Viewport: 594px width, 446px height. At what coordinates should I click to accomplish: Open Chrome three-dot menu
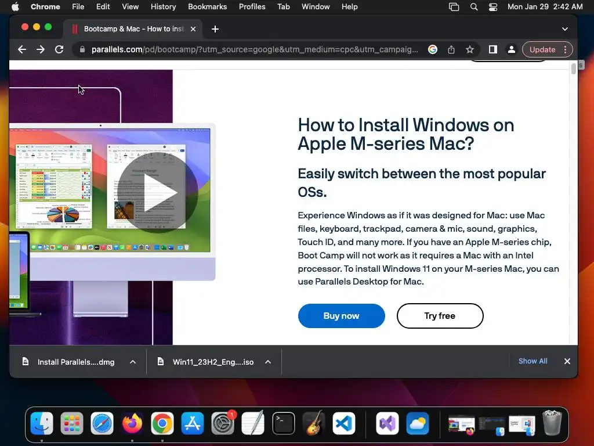565,50
